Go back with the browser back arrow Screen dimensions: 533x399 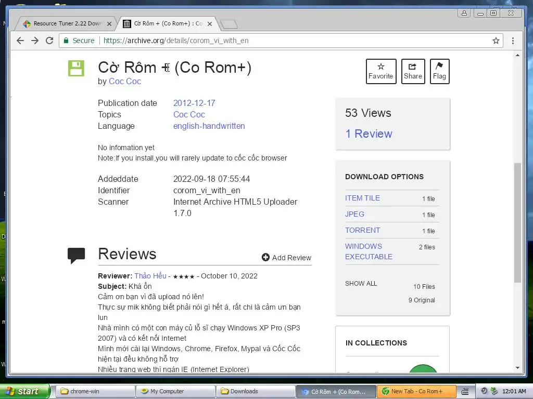point(20,41)
